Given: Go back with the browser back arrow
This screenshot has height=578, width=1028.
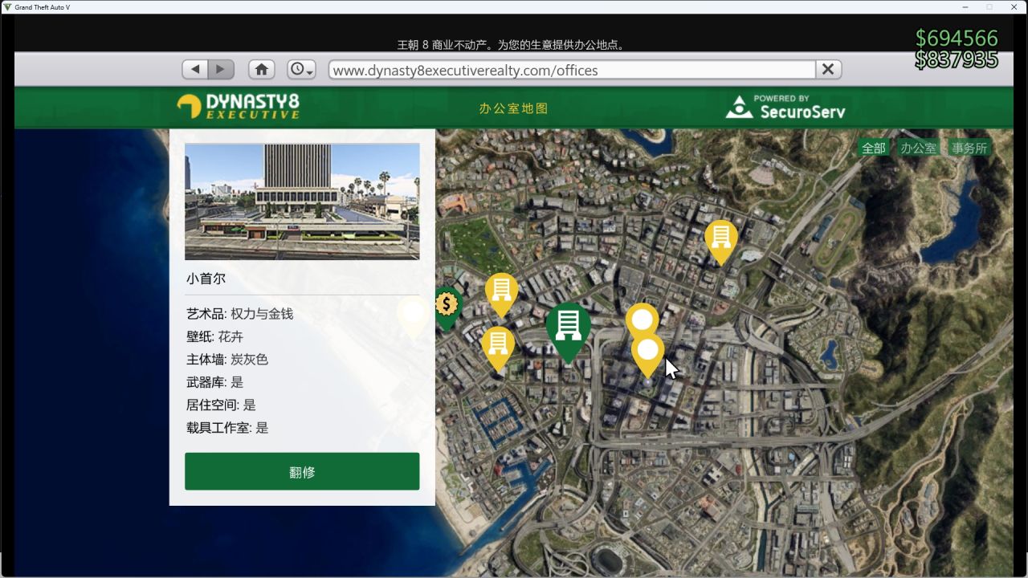Looking at the screenshot, I should coord(195,70).
